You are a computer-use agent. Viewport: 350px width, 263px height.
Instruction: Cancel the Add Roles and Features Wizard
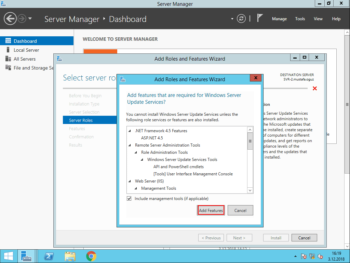(x=304, y=238)
